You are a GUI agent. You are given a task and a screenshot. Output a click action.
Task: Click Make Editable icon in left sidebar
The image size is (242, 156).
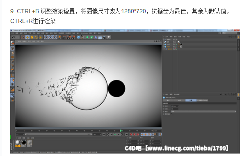coord(12,43)
